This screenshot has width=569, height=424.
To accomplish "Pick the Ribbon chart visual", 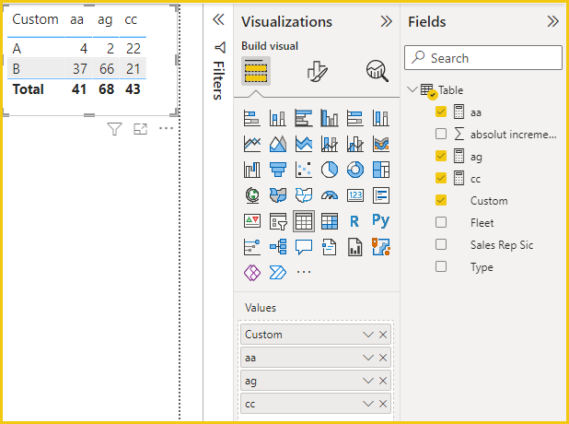I will pos(381,144).
